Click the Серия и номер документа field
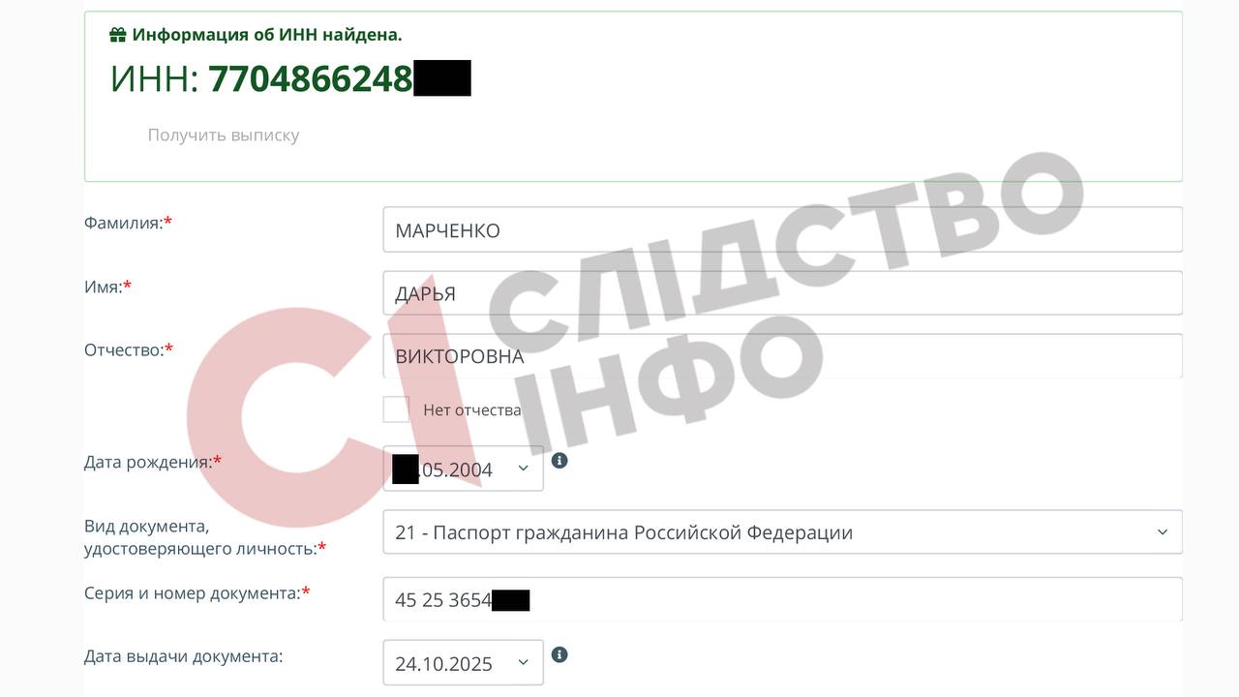1239x697 pixels. tap(782, 599)
